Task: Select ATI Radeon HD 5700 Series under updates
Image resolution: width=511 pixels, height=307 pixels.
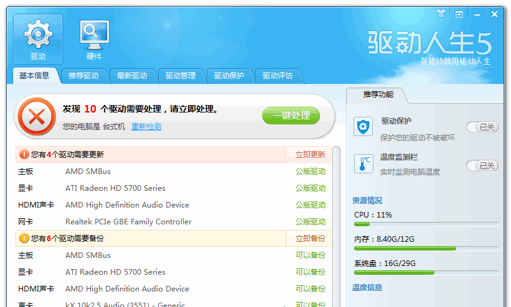Action: 174,188
